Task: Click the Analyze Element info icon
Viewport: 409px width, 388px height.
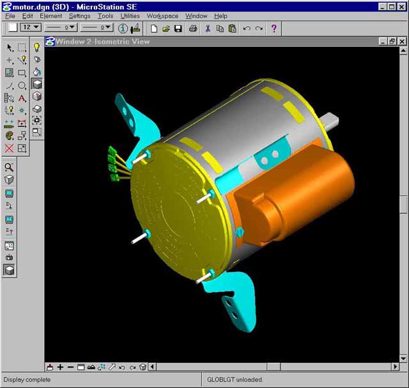Action: pyautogui.click(x=123, y=28)
